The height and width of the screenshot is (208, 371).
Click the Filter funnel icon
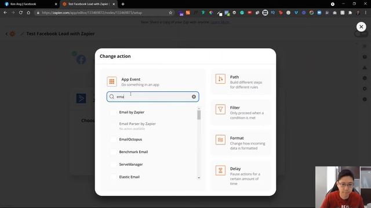pyautogui.click(x=220, y=109)
